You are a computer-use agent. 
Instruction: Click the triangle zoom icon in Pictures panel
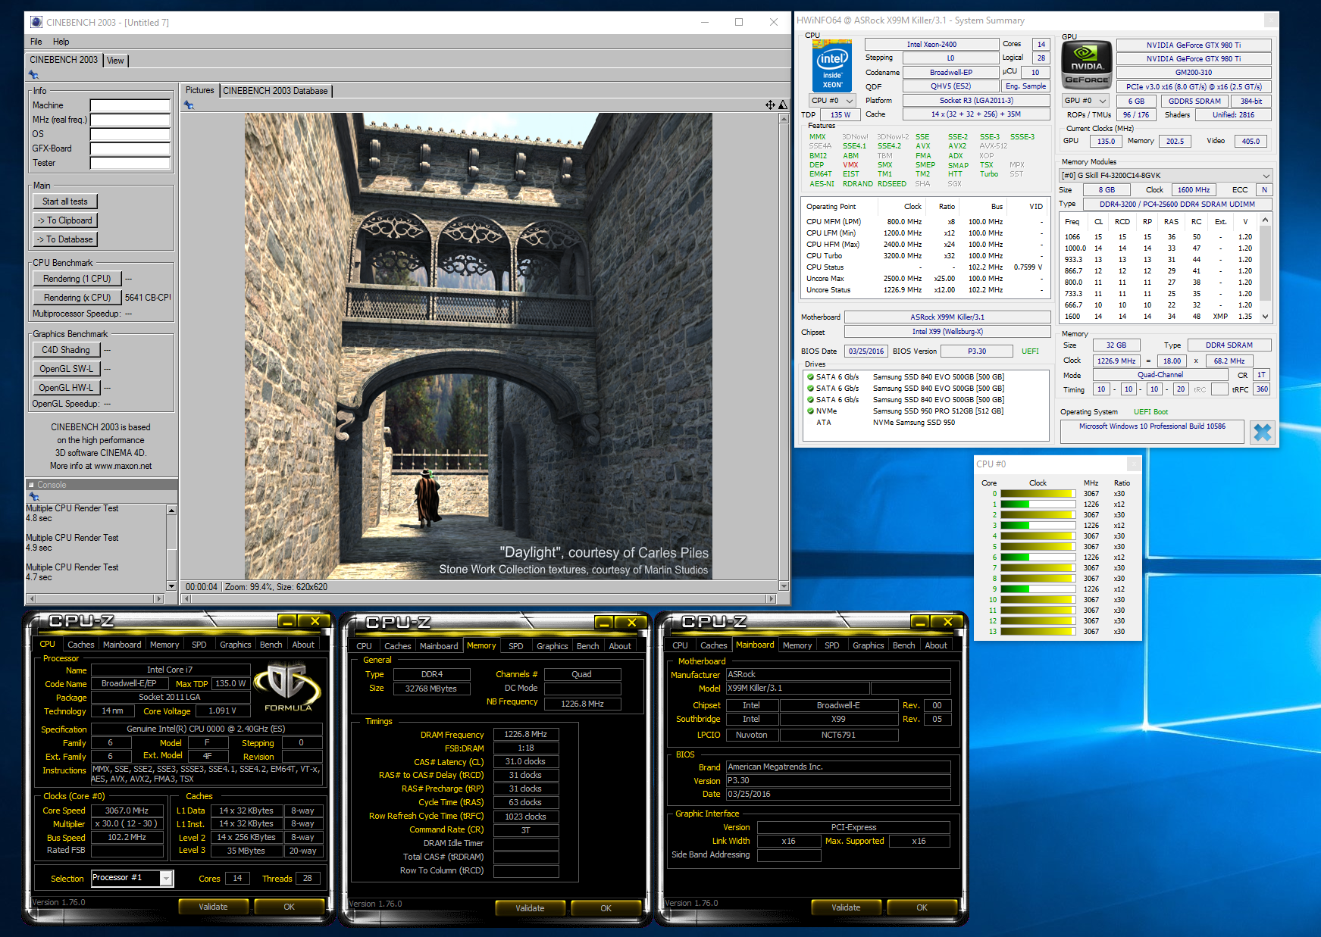click(x=783, y=105)
